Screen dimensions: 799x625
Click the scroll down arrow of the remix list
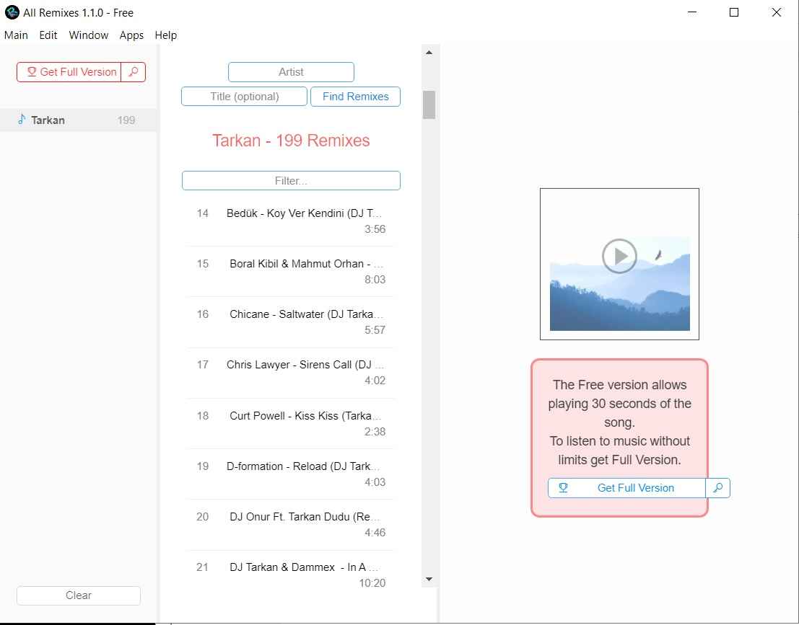click(x=429, y=579)
